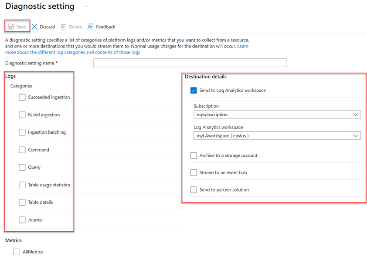
Task: Enable the Journal log category
Action: pos(22,219)
